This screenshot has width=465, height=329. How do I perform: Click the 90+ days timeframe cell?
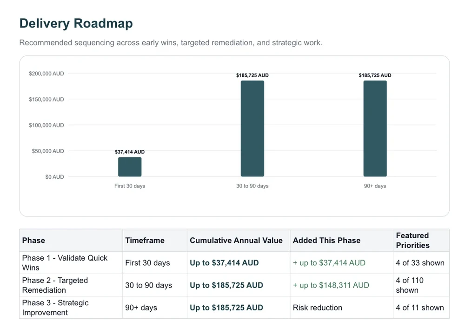155,308
